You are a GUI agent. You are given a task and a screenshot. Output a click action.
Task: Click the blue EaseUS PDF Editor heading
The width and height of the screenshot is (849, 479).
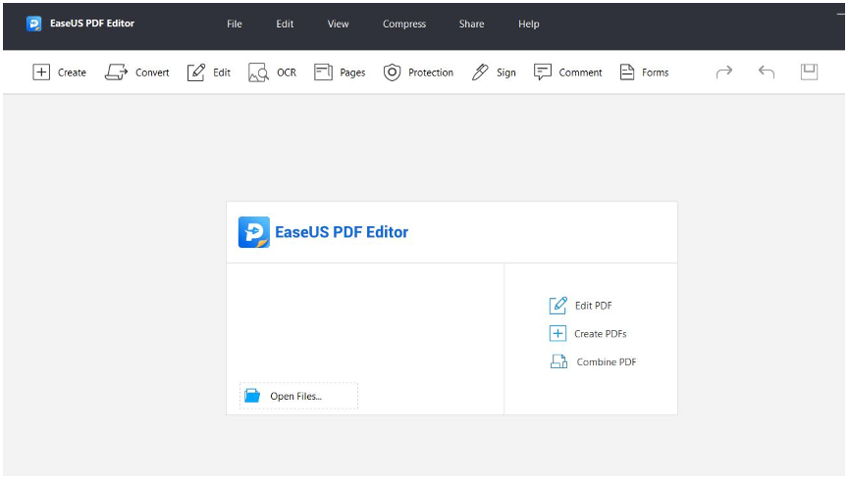(342, 232)
